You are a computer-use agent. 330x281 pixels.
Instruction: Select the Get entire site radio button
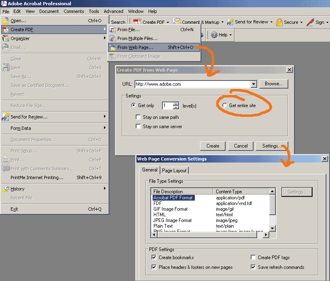click(x=225, y=105)
